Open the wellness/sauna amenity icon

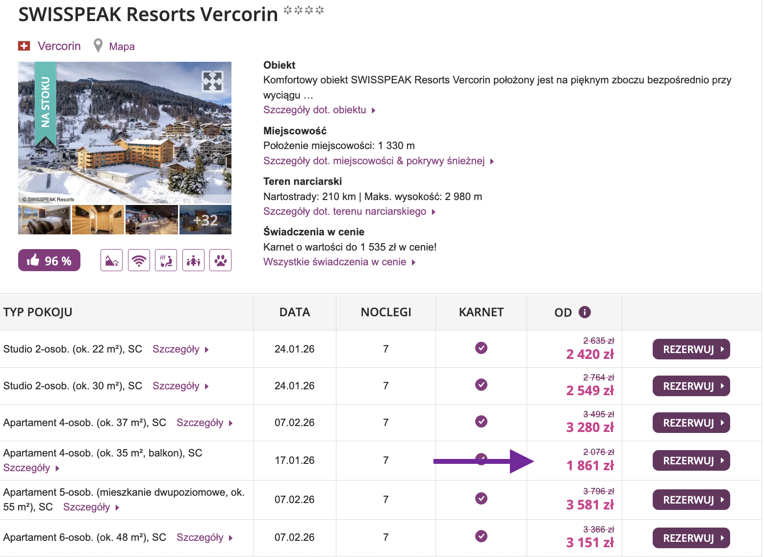pos(166,260)
